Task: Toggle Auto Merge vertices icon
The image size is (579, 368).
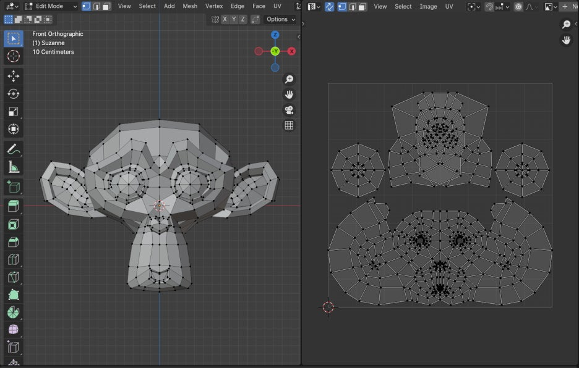Action: click(255, 19)
